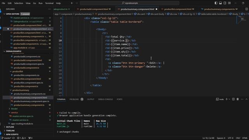This screenshot has width=249, height=140.
Task: Open forwarded ports indicator in status bar
Action: coord(30,138)
